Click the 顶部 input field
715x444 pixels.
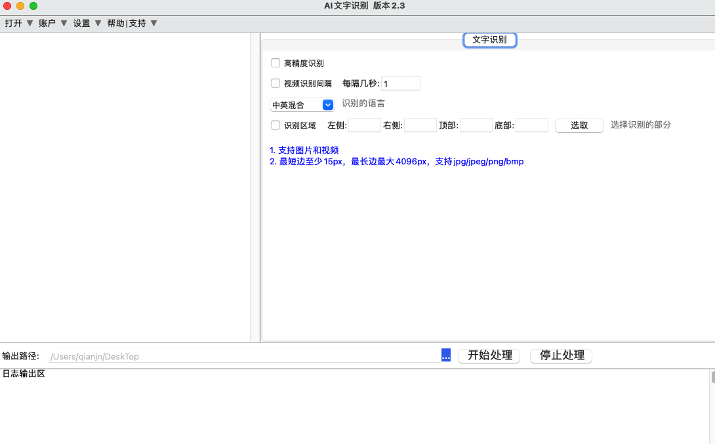[476, 125]
